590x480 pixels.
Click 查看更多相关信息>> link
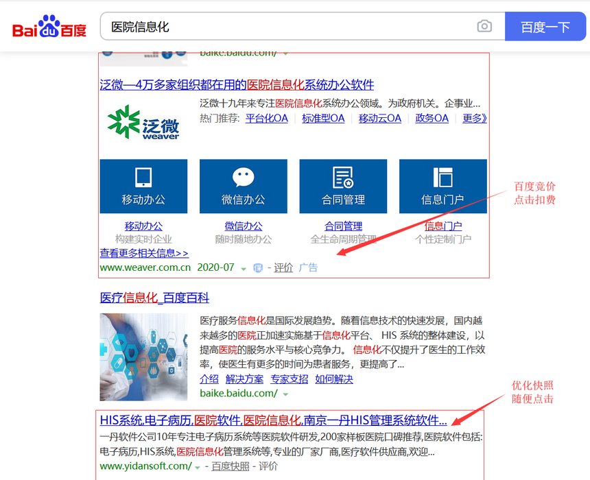coord(144,253)
